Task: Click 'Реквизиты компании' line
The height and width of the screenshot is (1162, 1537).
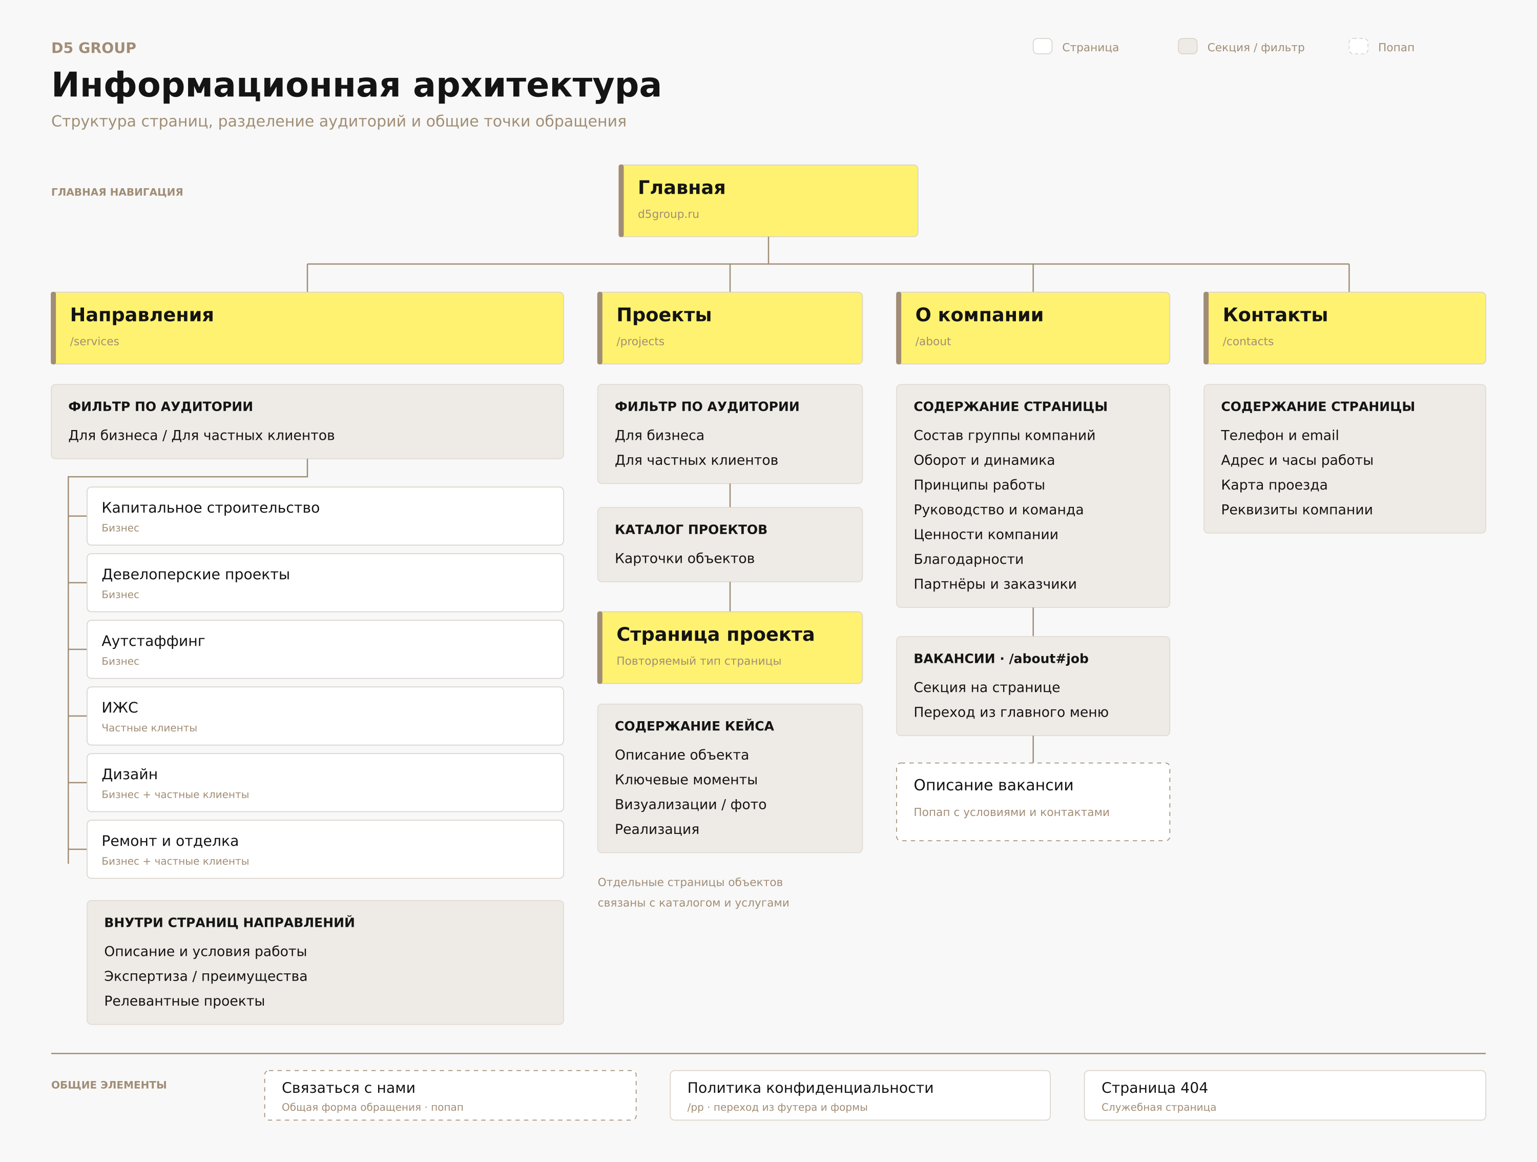Action: (1297, 510)
